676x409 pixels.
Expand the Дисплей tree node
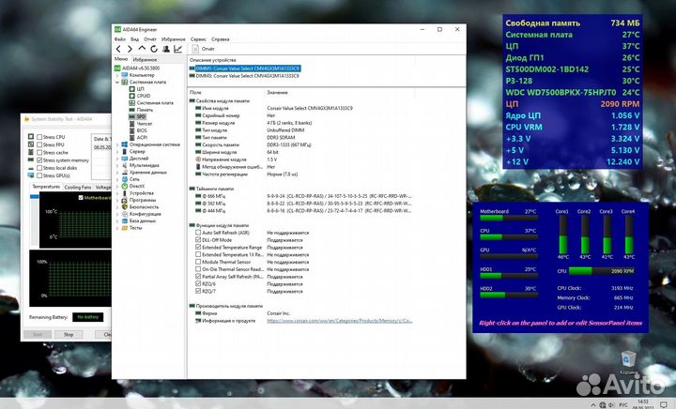[x=117, y=159]
